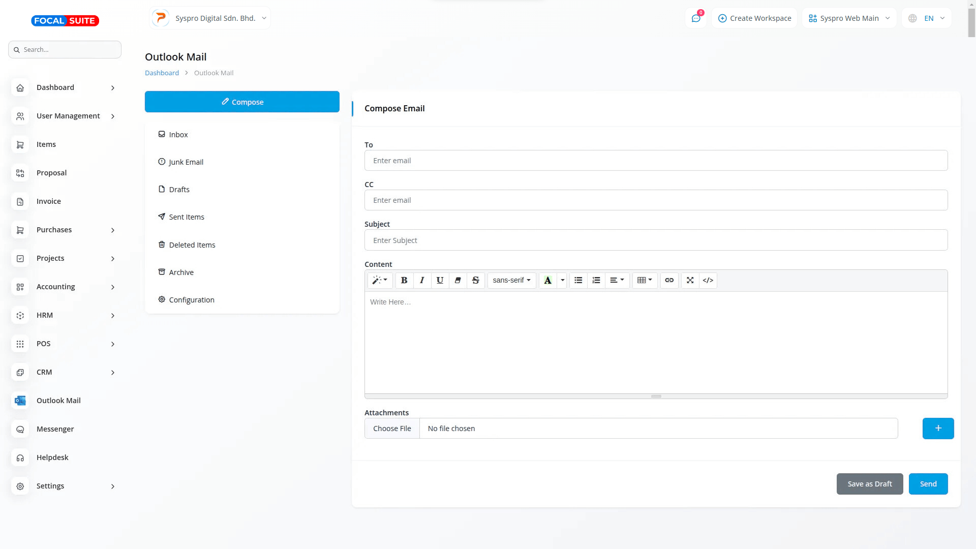Click the Subject input field

click(x=656, y=240)
